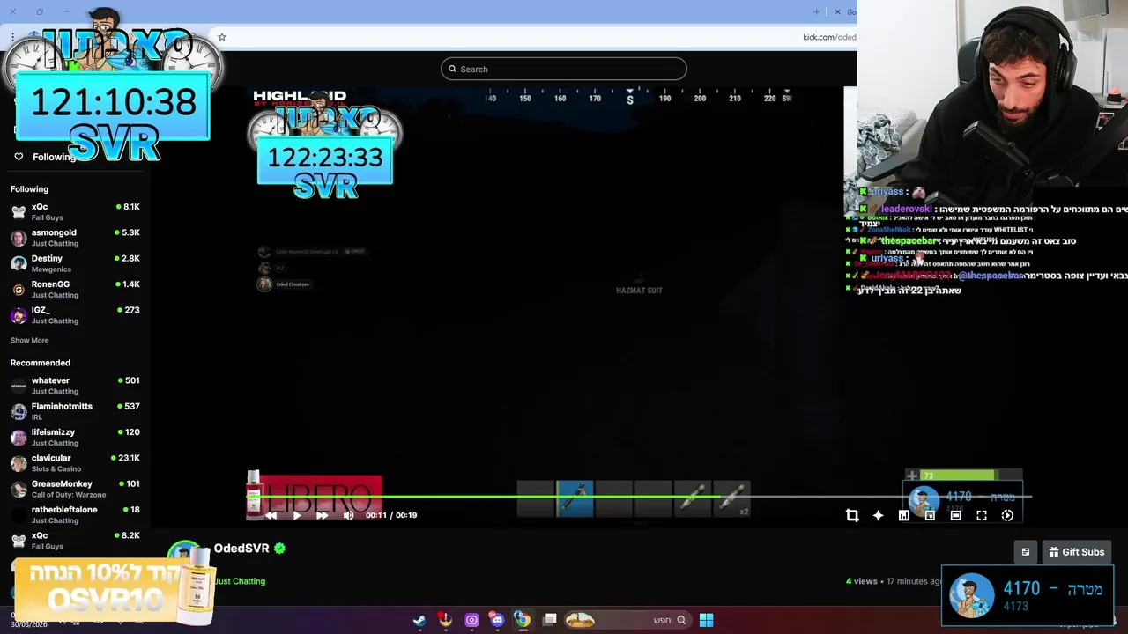Image resolution: width=1128 pixels, height=634 pixels.
Task: Click RonenGG avatar in sidebar
Action: click(19, 290)
